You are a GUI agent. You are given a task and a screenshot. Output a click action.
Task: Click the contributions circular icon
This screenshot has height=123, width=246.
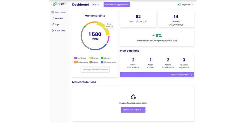133,97
